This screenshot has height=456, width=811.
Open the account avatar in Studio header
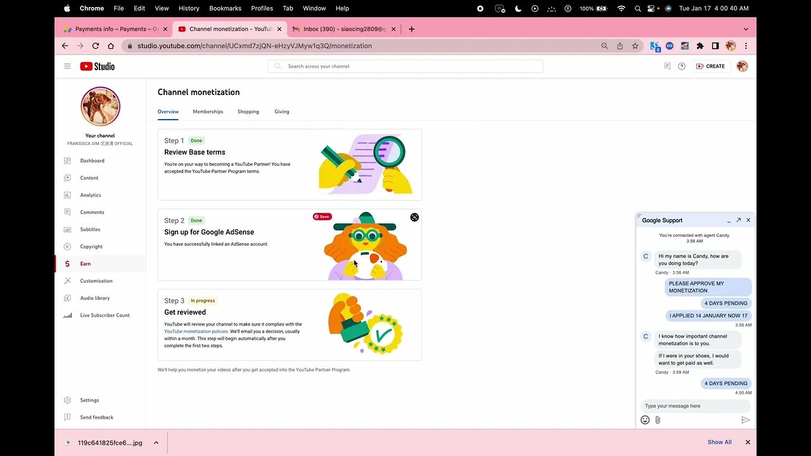point(743,66)
